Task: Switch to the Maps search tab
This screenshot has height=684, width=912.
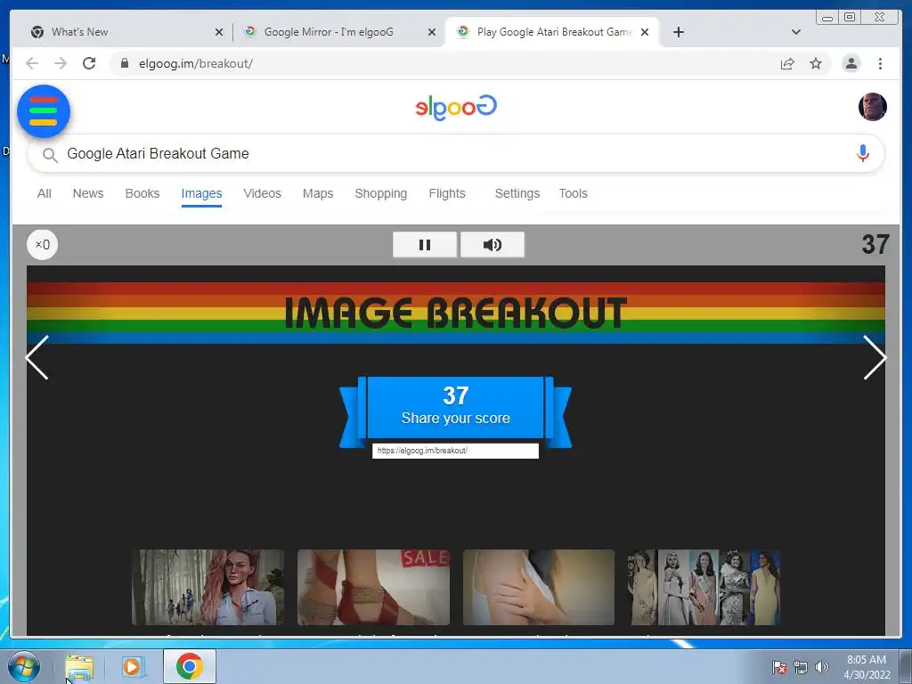Action: pyautogui.click(x=318, y=193)
